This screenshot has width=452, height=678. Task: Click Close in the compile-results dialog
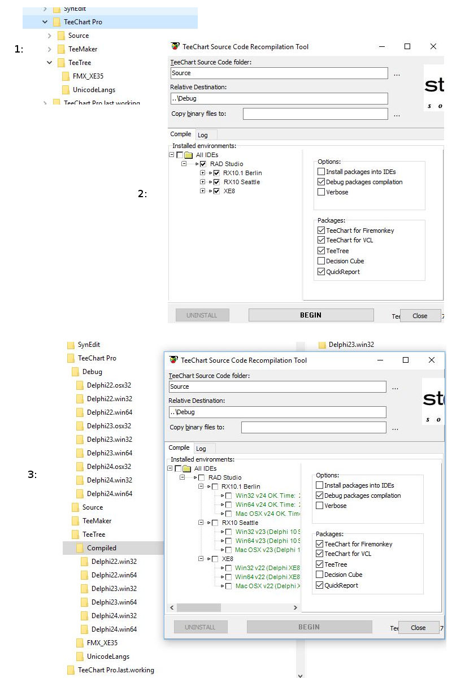click(418, 627)
